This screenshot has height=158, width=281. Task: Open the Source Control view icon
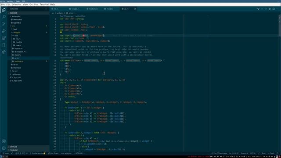[4, 24]
